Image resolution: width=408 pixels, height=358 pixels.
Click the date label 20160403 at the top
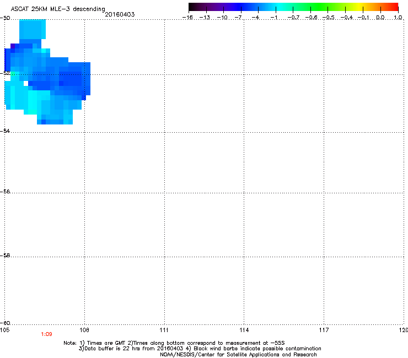tap(120, 14)
